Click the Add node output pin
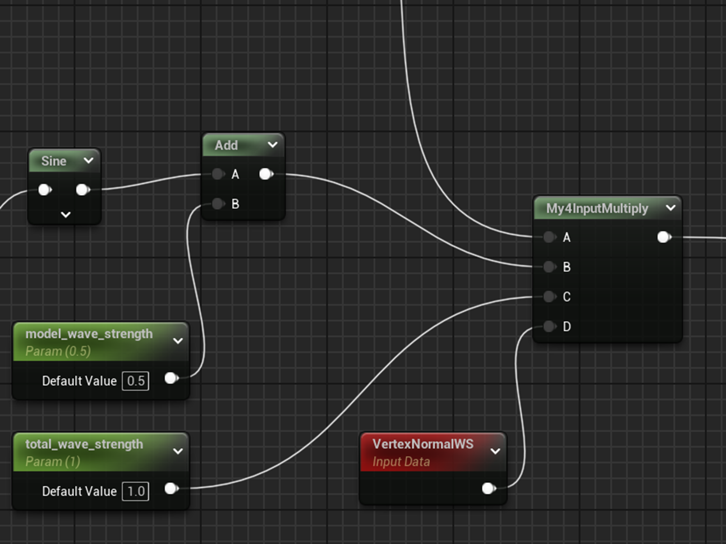This screenshot has height=544, width=726. pos(266,174)
